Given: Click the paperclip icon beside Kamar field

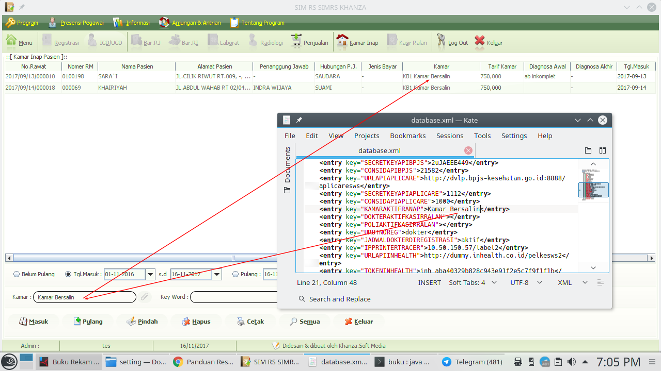Looking at the screenshot, I should click(x=145, y=297).
